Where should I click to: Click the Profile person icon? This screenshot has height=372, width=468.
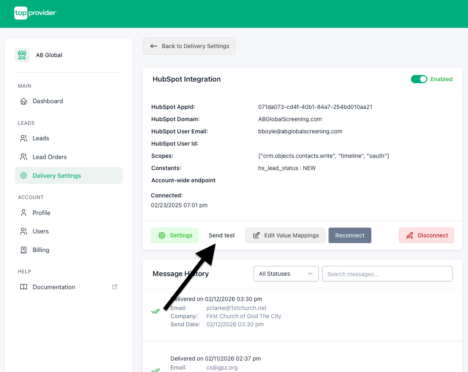point(24,213)
